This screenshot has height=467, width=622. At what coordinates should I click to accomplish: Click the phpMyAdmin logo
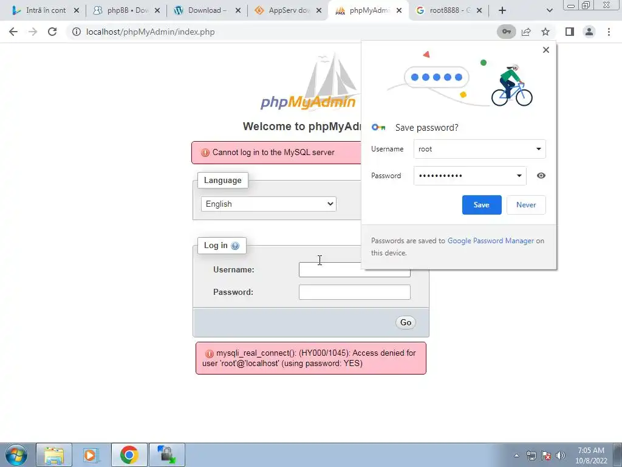(x=309, y=82)
